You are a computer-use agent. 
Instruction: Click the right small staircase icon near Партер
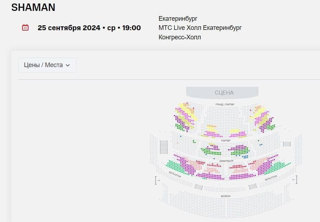[287, 144]
